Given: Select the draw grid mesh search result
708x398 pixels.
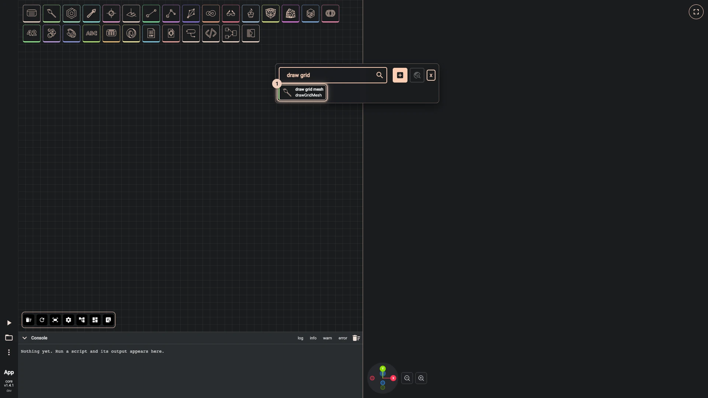Looking at the screenshot, I should click(302, 92).
